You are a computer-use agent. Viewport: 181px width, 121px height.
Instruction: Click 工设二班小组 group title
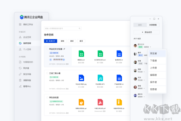[55, 73]
